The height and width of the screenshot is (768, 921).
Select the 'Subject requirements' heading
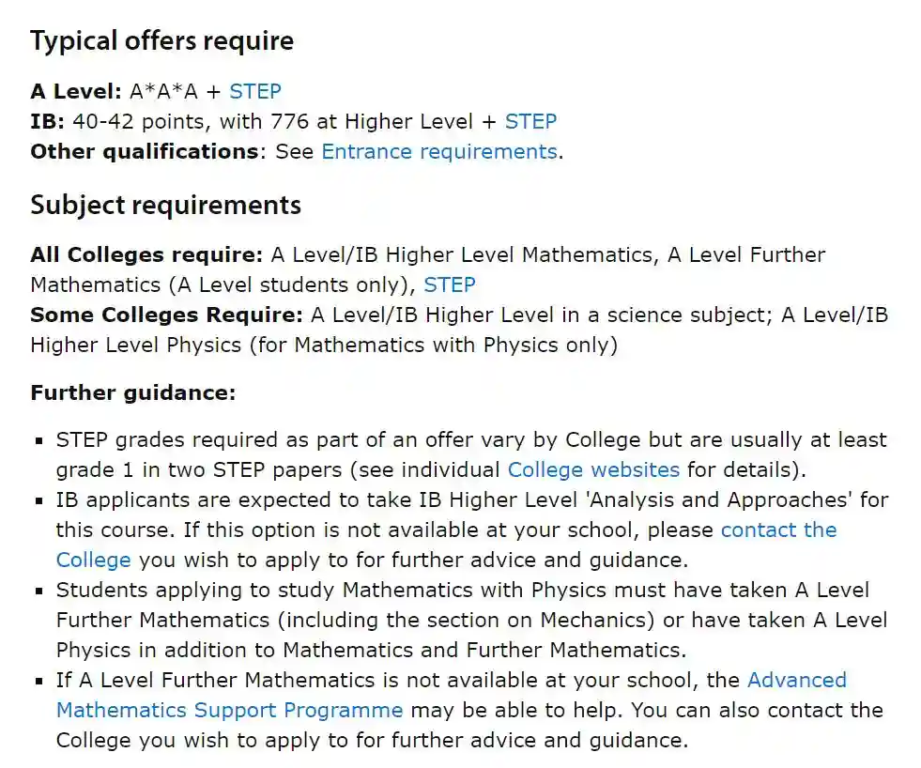point(165,205)
